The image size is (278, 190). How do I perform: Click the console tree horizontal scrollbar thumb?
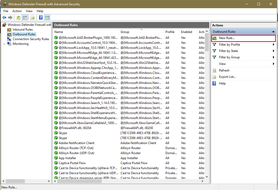[x=15, y=181]
